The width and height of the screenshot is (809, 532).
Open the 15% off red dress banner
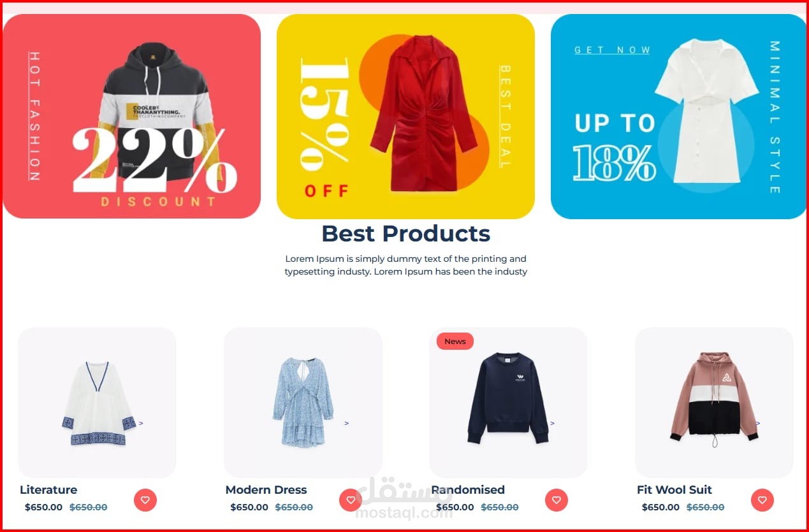pyautogui.click(x=405, y=116)
